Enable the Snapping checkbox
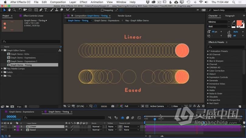The width and height of the screenshot is (246, 138). [x=102, y=10]
